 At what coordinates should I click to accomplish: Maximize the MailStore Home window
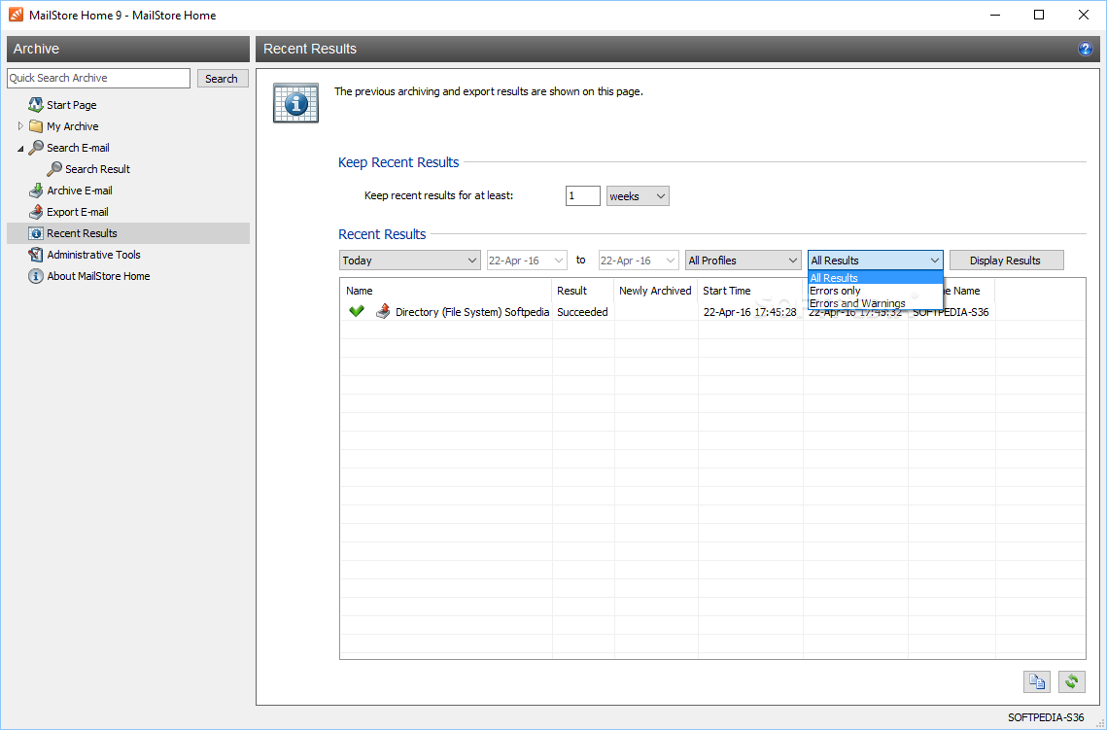click(x=1039, y=15)
